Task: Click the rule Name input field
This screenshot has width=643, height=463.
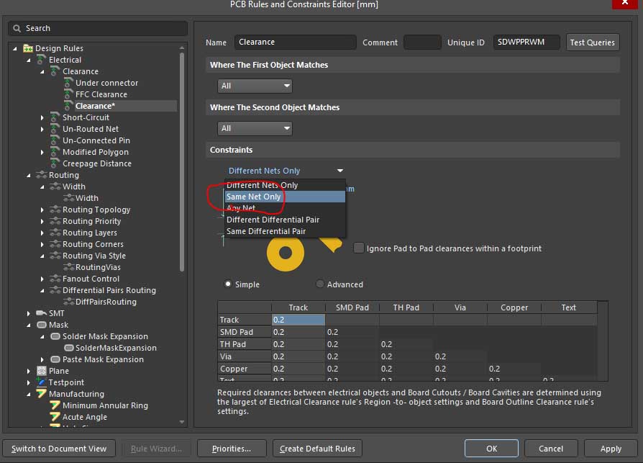Action: point(295,42)
